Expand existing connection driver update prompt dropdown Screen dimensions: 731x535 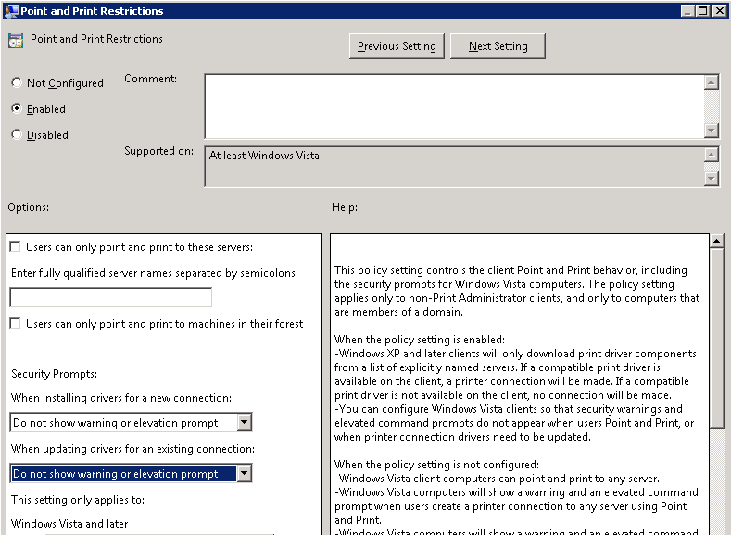pos(244,474)
